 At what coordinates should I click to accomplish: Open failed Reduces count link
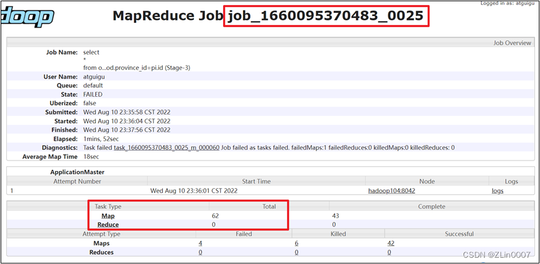coord(200,252)
